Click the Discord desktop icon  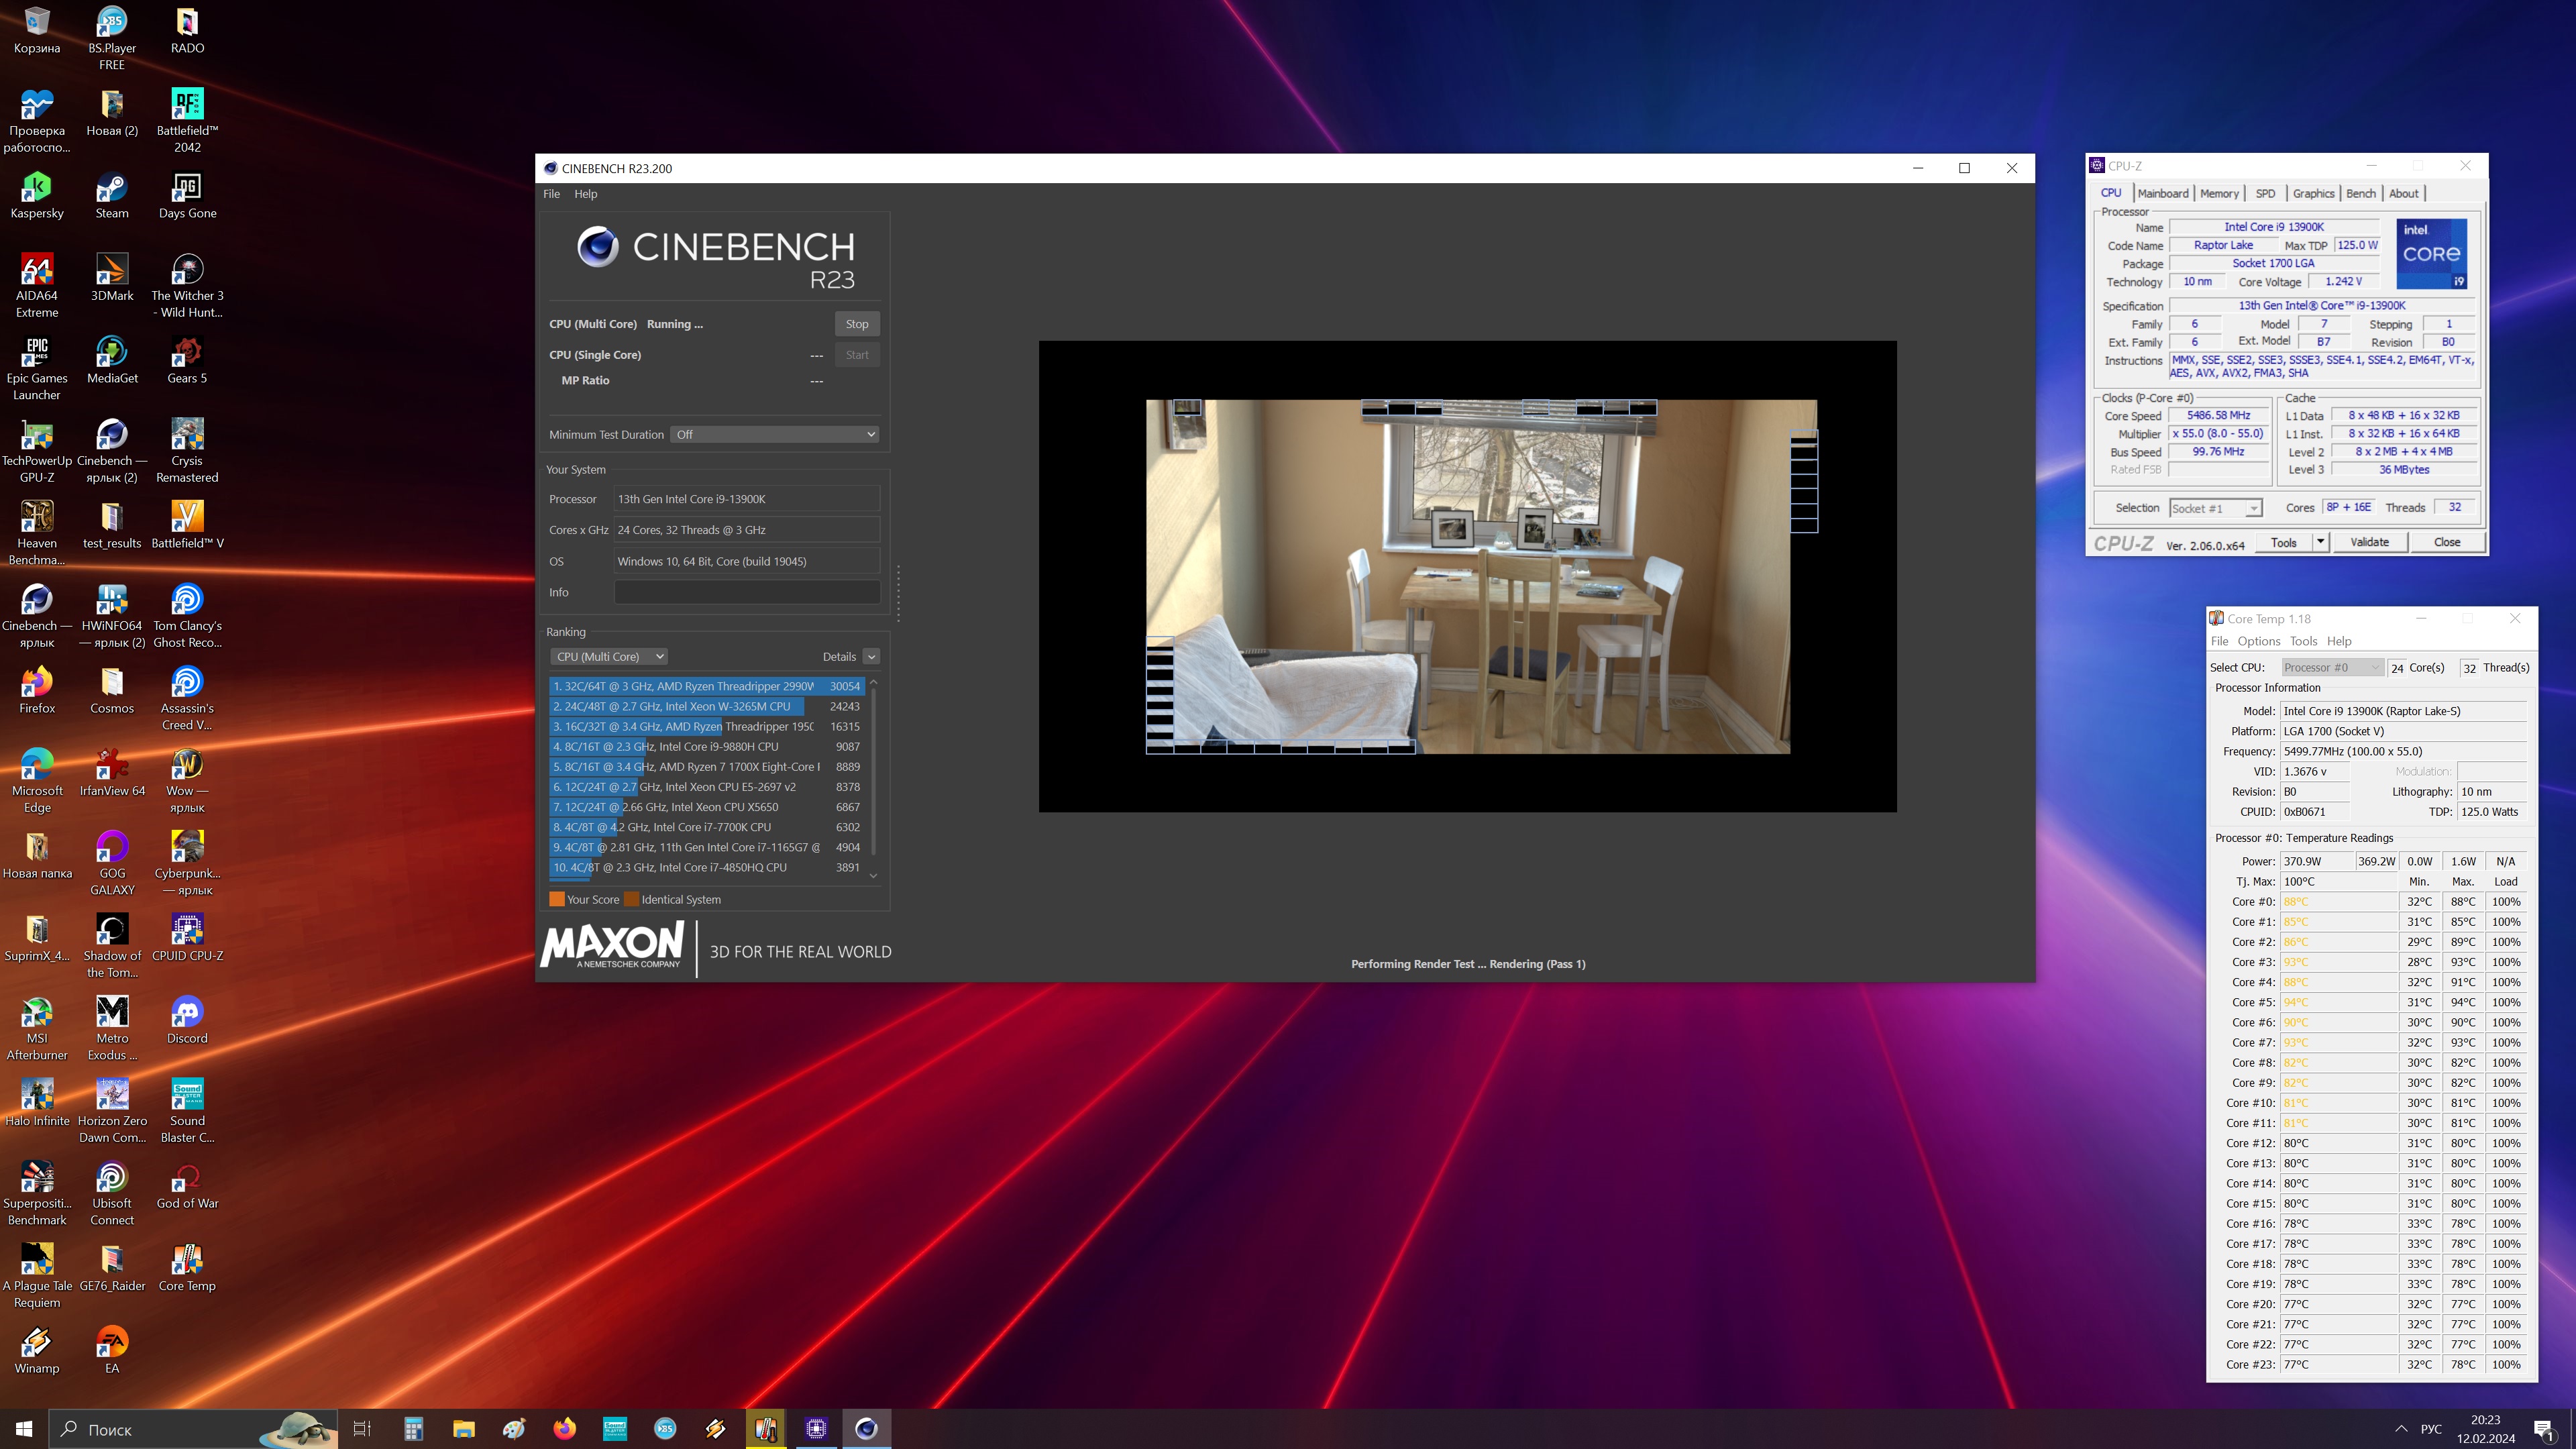coord(187,1014)
